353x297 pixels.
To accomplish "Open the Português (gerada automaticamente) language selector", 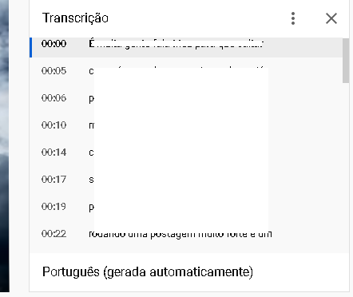I will (148, 272).
